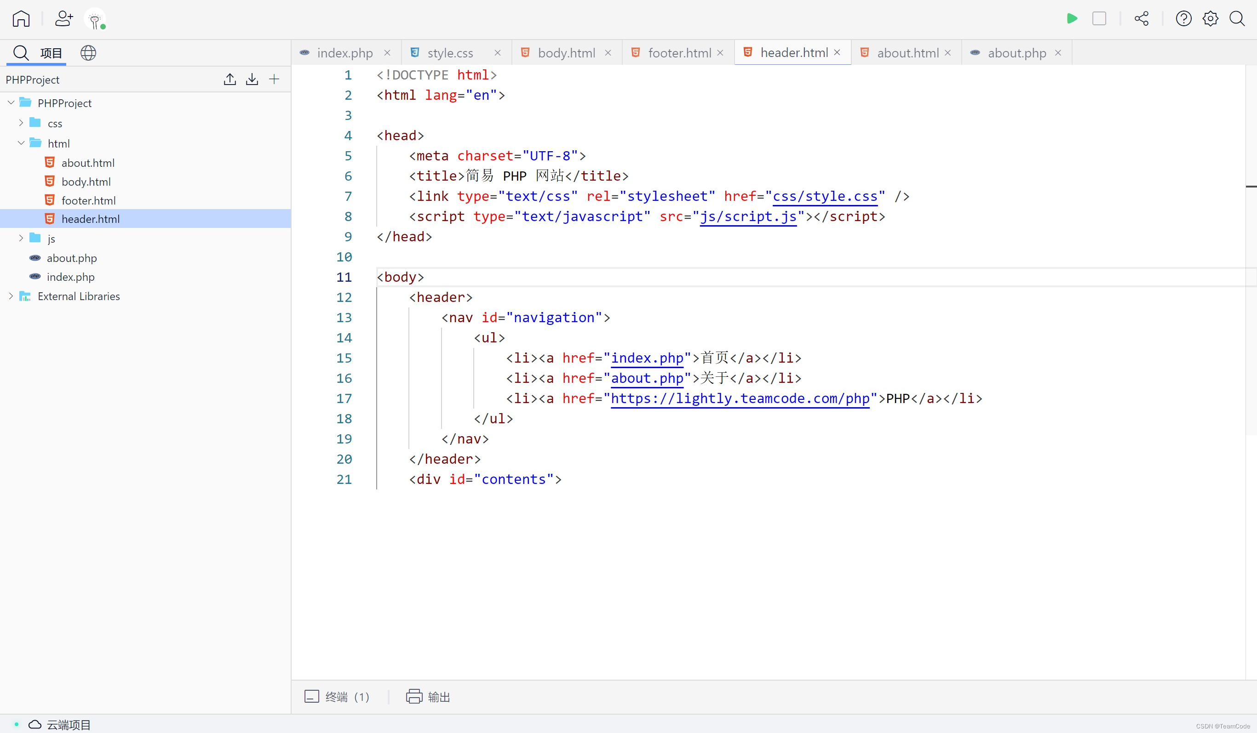The height and width of the screenshot is (733, 1257).
Task: Open the 终端 terminal panel
Action: pyautogui.click(x=337, y=697)
